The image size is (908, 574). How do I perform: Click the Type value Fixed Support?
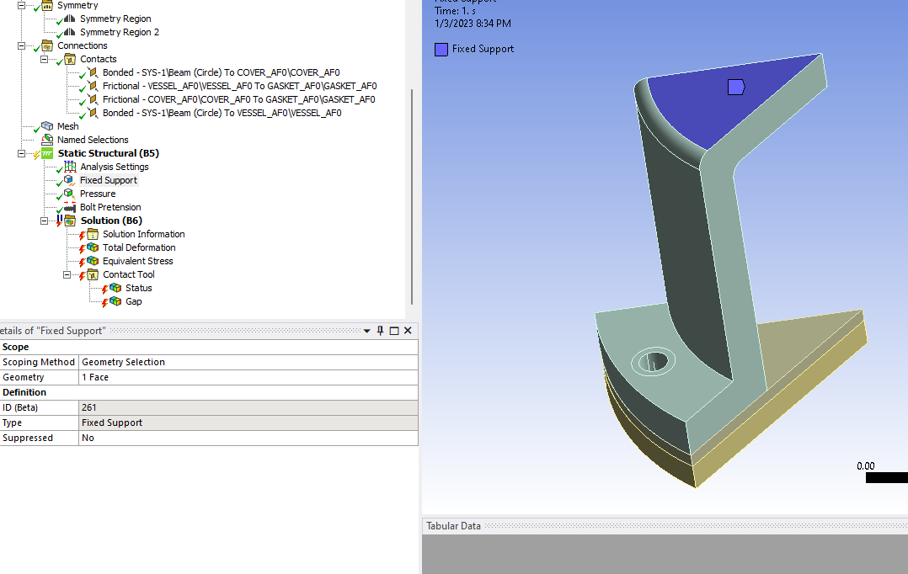coord(248,423)
